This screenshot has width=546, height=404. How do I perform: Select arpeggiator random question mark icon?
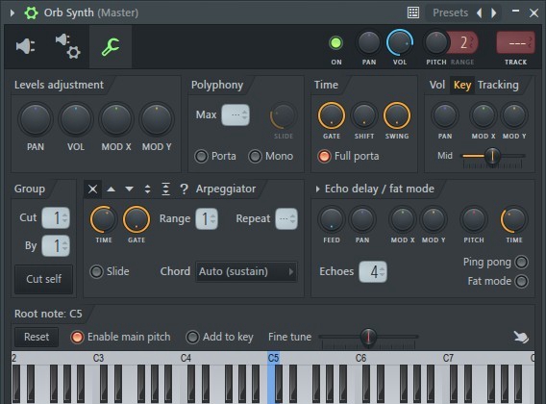[184, 189]
